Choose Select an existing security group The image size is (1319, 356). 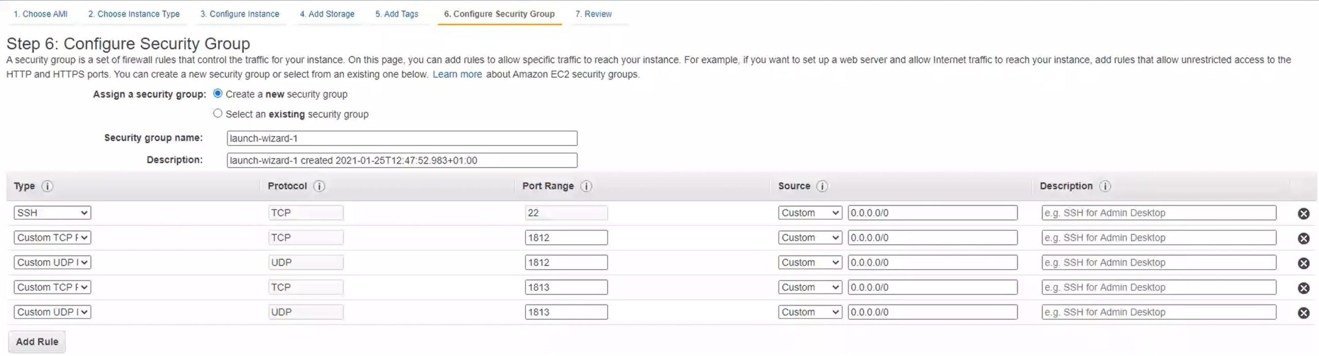[218, 113]
